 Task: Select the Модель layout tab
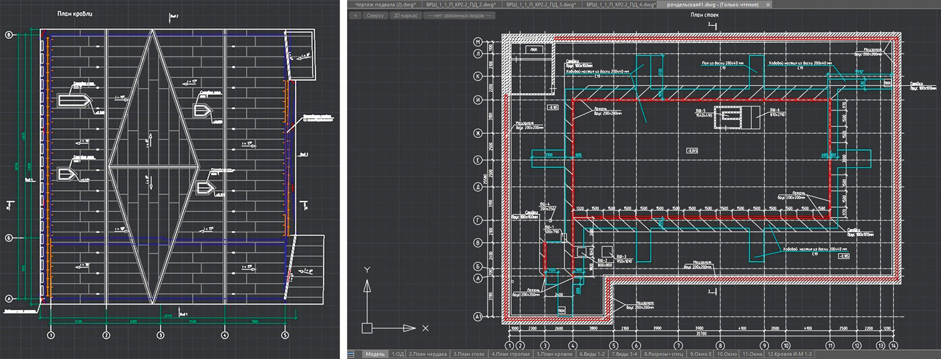tap(375, 354)
